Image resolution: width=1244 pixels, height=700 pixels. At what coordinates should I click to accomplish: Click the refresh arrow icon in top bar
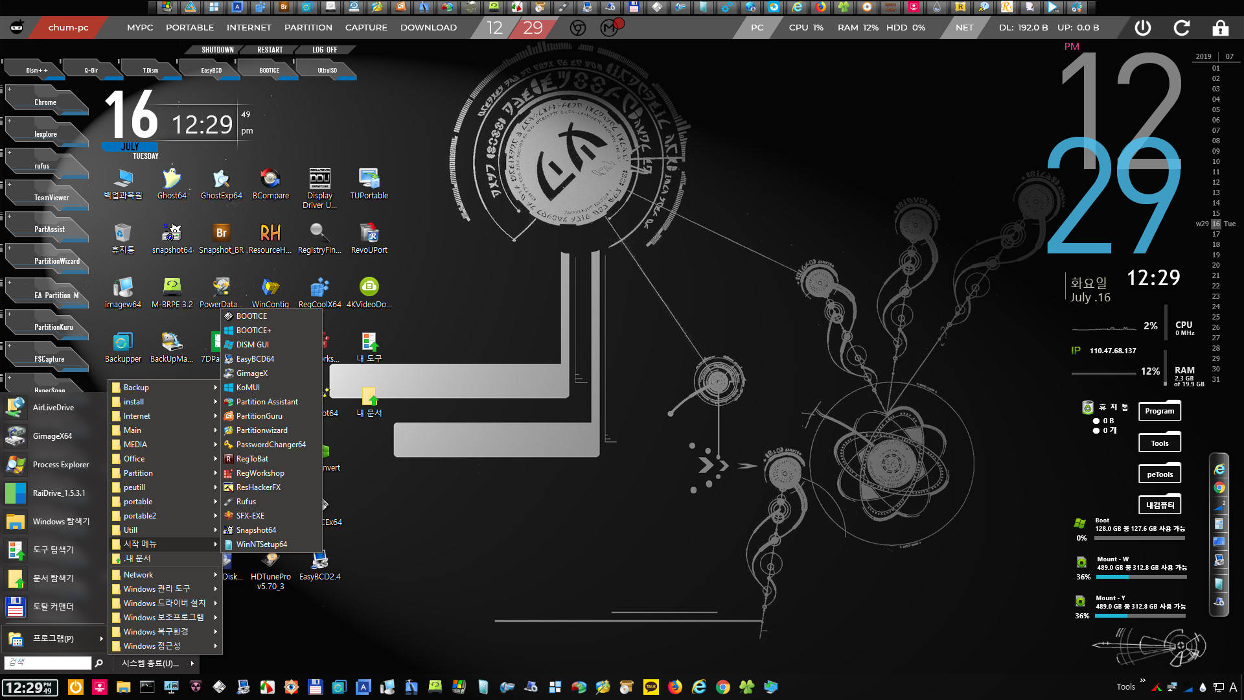point(1182,28)
